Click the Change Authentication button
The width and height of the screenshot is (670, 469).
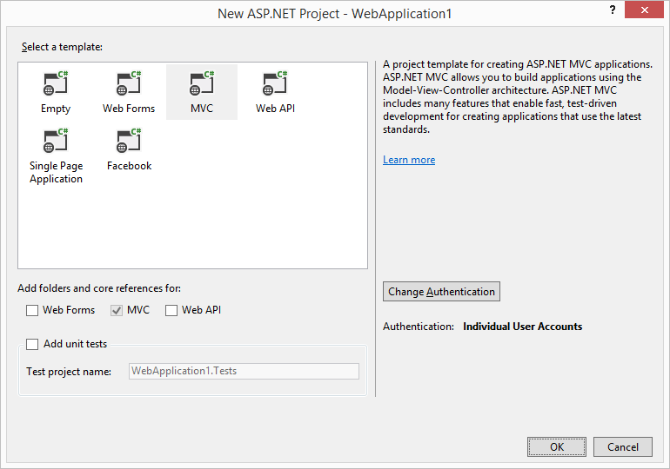point(441,292)
